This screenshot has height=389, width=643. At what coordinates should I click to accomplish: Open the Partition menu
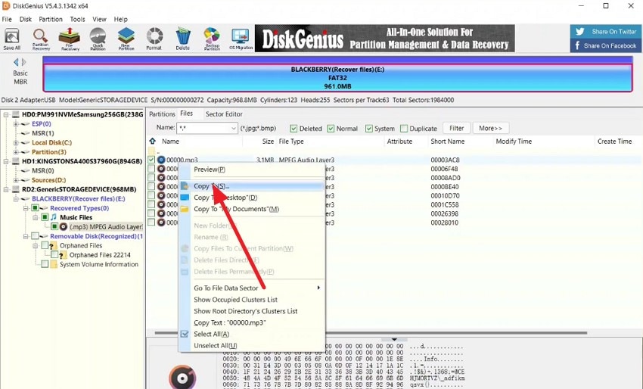51,19
